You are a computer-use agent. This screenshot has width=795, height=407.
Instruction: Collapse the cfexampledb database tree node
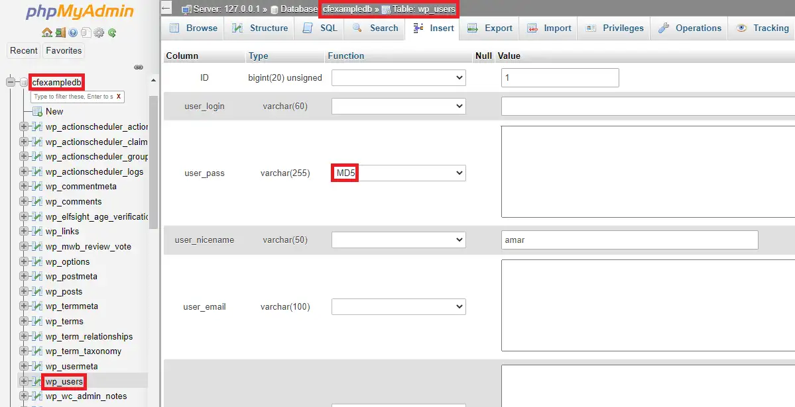[x=11, y=82]
